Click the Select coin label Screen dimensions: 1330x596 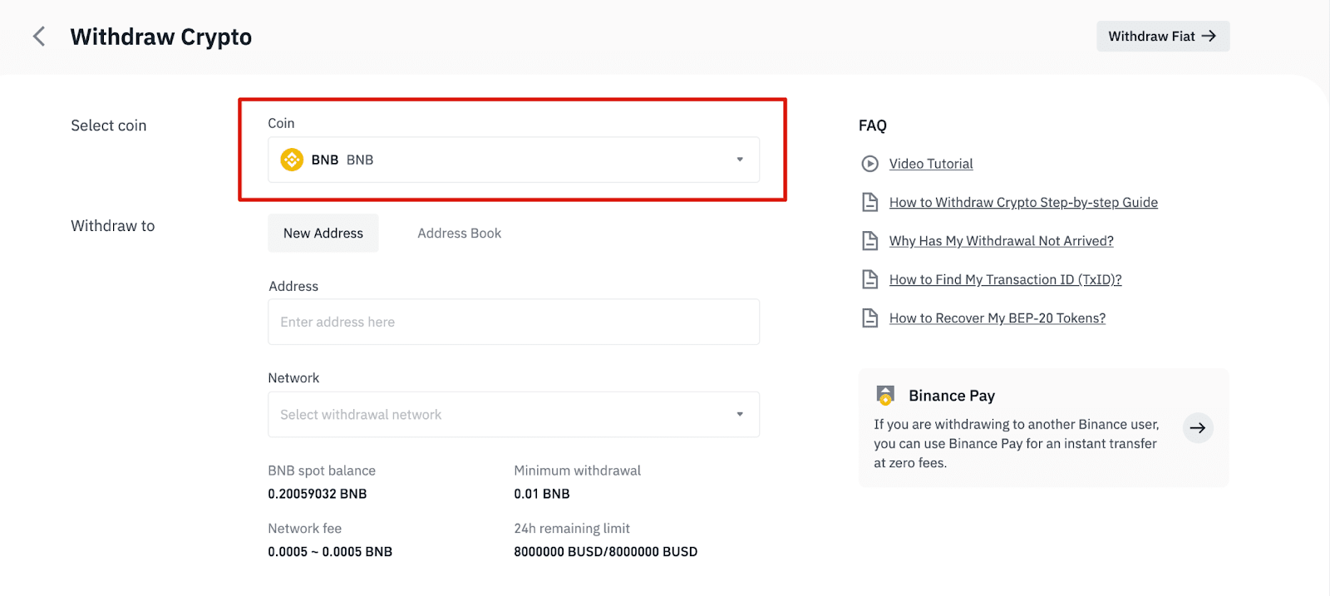point(109,126)
